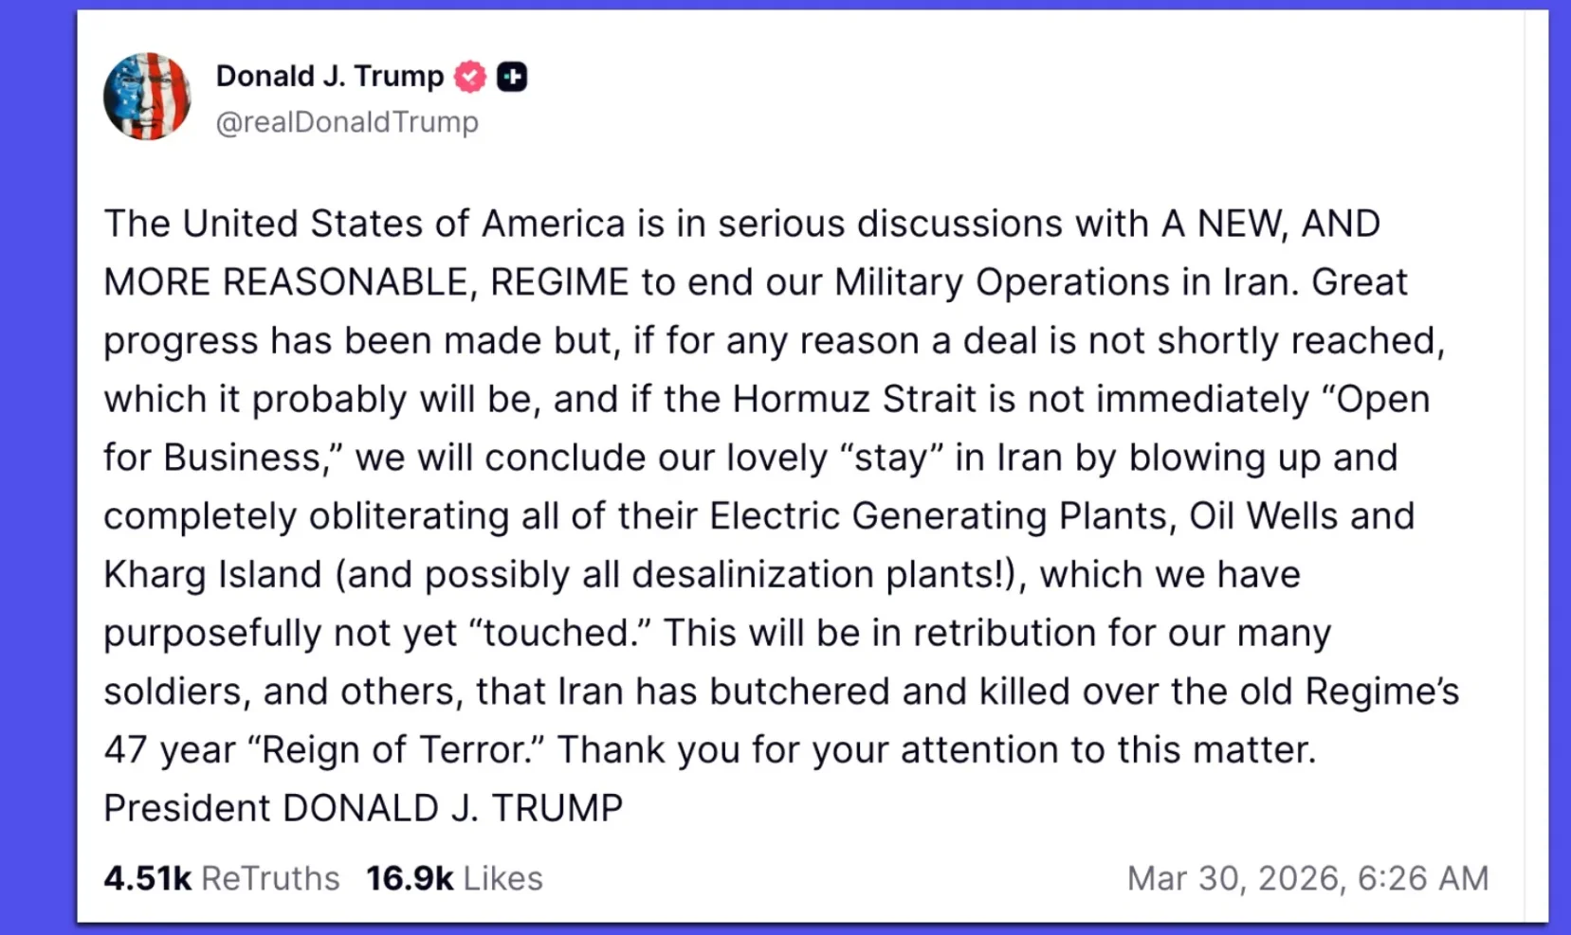1571x935 pixels.
Task: Click the red verified checkmark badge
Action: 470,77
